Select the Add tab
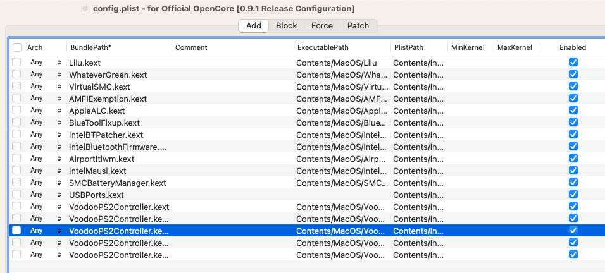 (254, 26)
